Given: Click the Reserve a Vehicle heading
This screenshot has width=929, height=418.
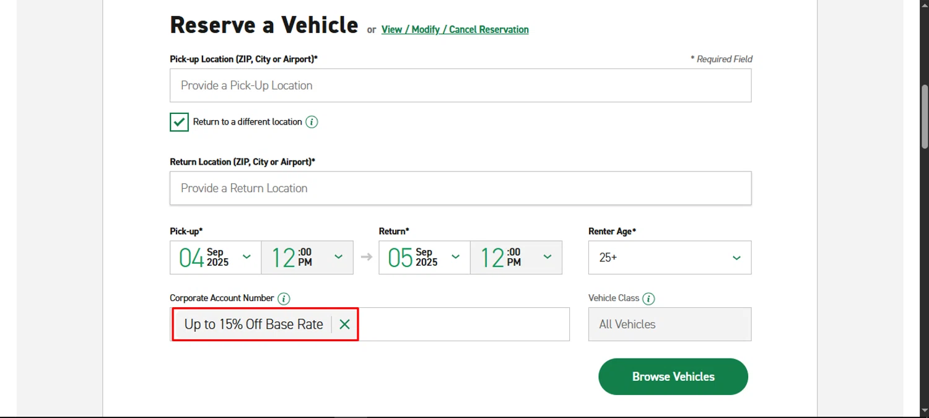Looking at the screenshot, I should tap(264, 25).
